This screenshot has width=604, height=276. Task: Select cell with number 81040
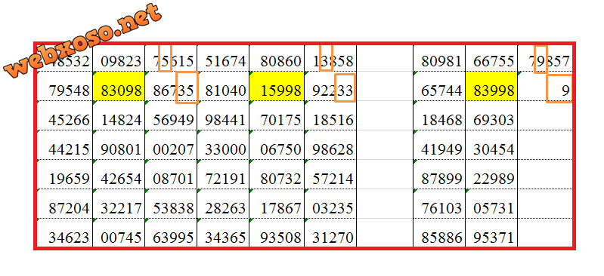(x=223, y=86)
